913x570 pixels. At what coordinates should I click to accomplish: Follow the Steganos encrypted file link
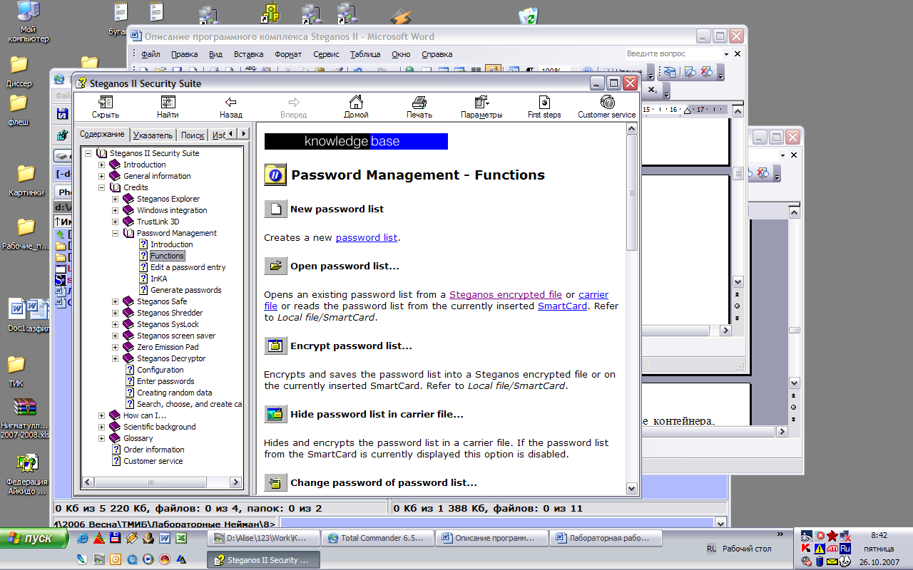pos(506,294)
